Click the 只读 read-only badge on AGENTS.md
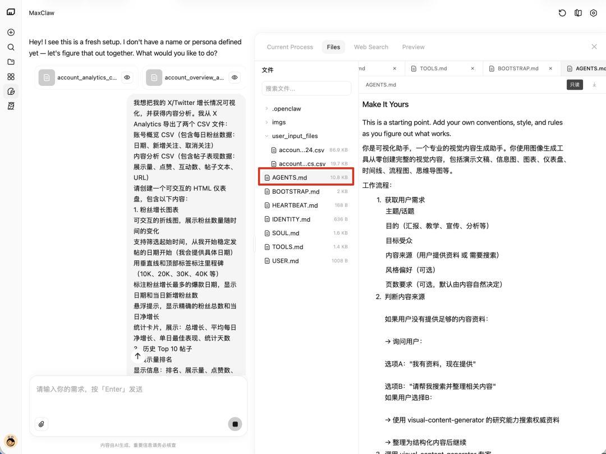606x454 pixels. point(575,85)
